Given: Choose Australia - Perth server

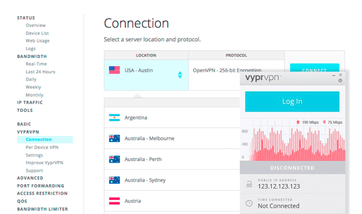Looking at the screenshot, I should pyautogui.click(x=172, y=159).
